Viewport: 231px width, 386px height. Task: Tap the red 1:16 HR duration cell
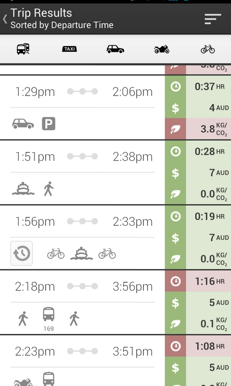tap(198, 281)
